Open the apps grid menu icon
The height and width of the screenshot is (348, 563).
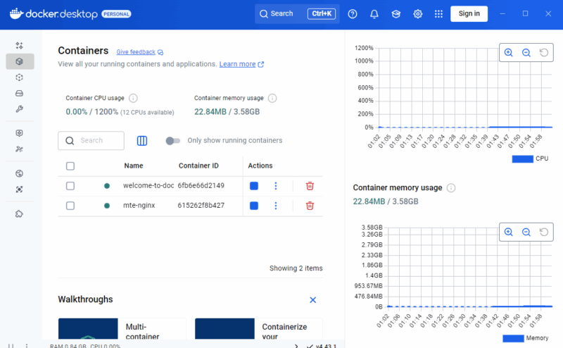[x=438, y=14]
